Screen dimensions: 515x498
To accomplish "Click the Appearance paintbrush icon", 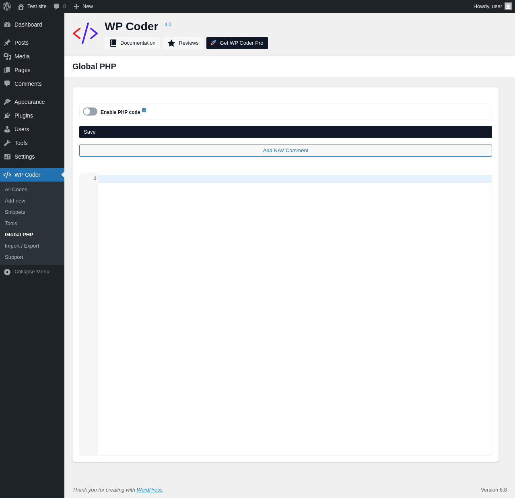I will [x=7, y=102].
